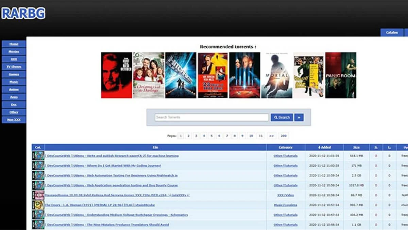Go to page 3

click(196, 136)
